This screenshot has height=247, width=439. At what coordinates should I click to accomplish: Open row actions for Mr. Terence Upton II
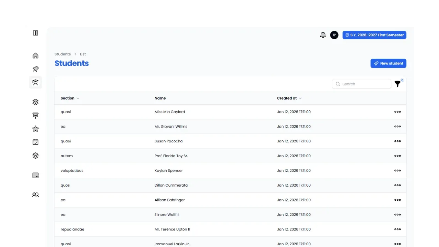point(398,230)
